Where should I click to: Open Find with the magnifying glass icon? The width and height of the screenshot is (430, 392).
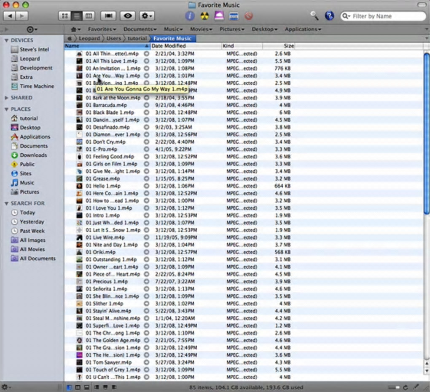coord(314,16)
